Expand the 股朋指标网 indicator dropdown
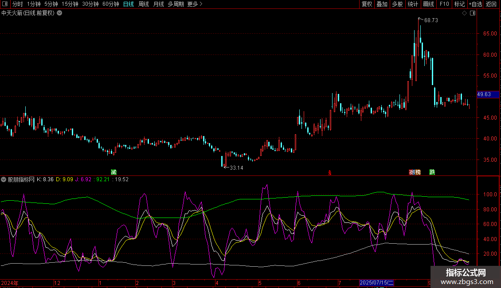The image size is (501, 288). (x=4, y=179)
